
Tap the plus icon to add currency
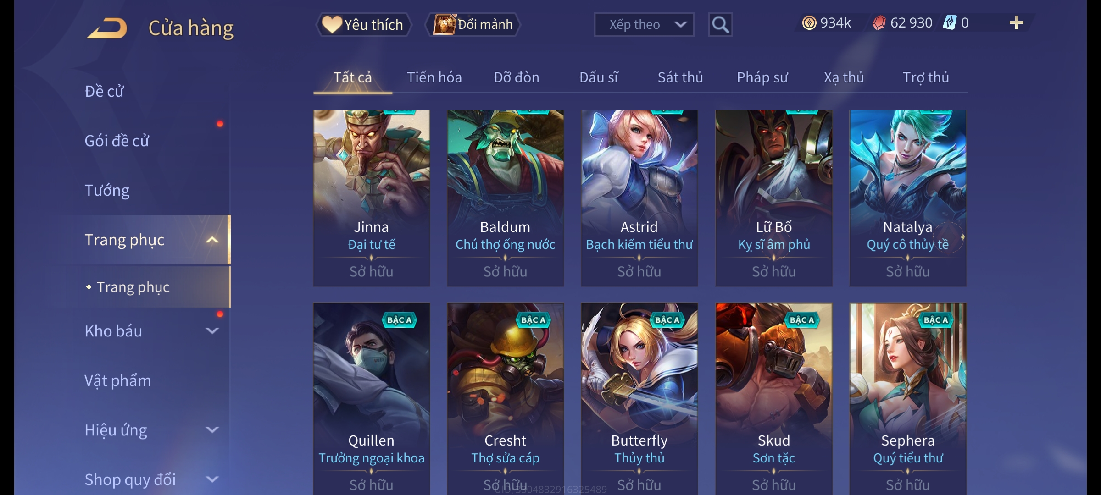click(x=1017, y=23)
